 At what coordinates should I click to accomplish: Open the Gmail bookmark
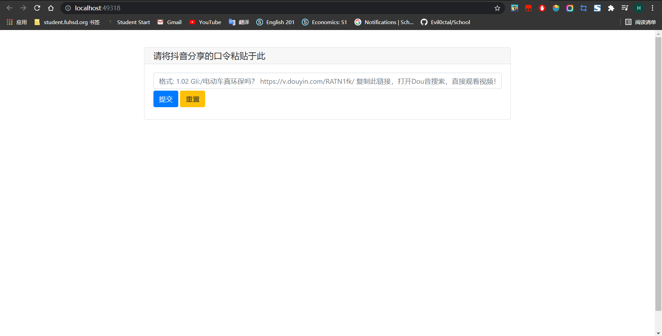coord(169,22)
